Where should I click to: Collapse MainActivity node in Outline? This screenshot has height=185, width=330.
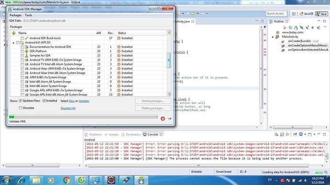273,37
